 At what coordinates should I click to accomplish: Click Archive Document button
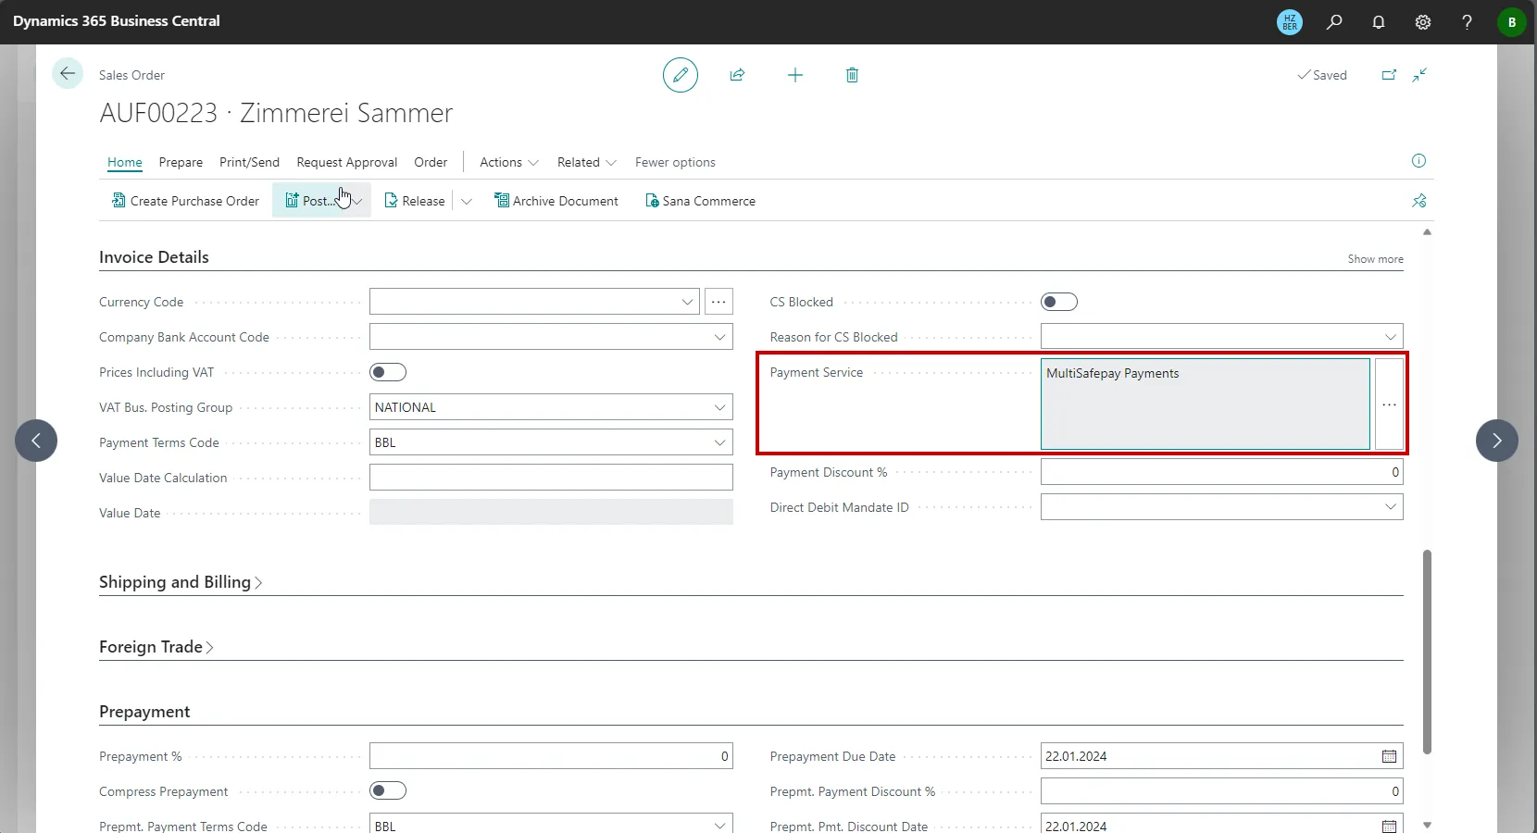pyautogui.click(x=556, y=201)
